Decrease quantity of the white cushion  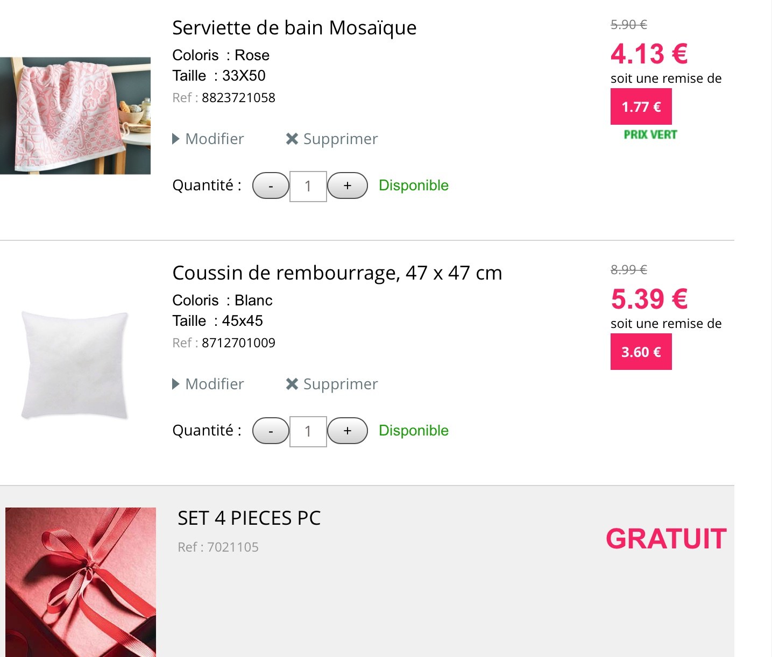point(271,431)
